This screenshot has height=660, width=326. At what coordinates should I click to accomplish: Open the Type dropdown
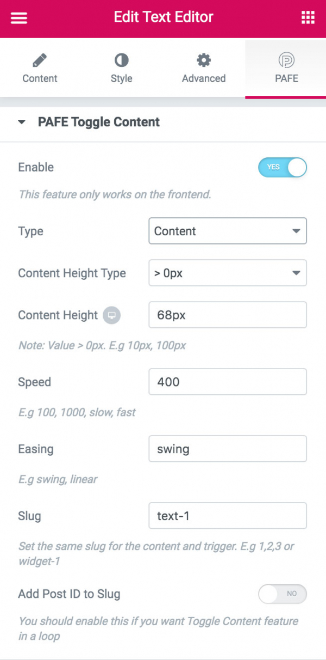[x=227, y=231]
